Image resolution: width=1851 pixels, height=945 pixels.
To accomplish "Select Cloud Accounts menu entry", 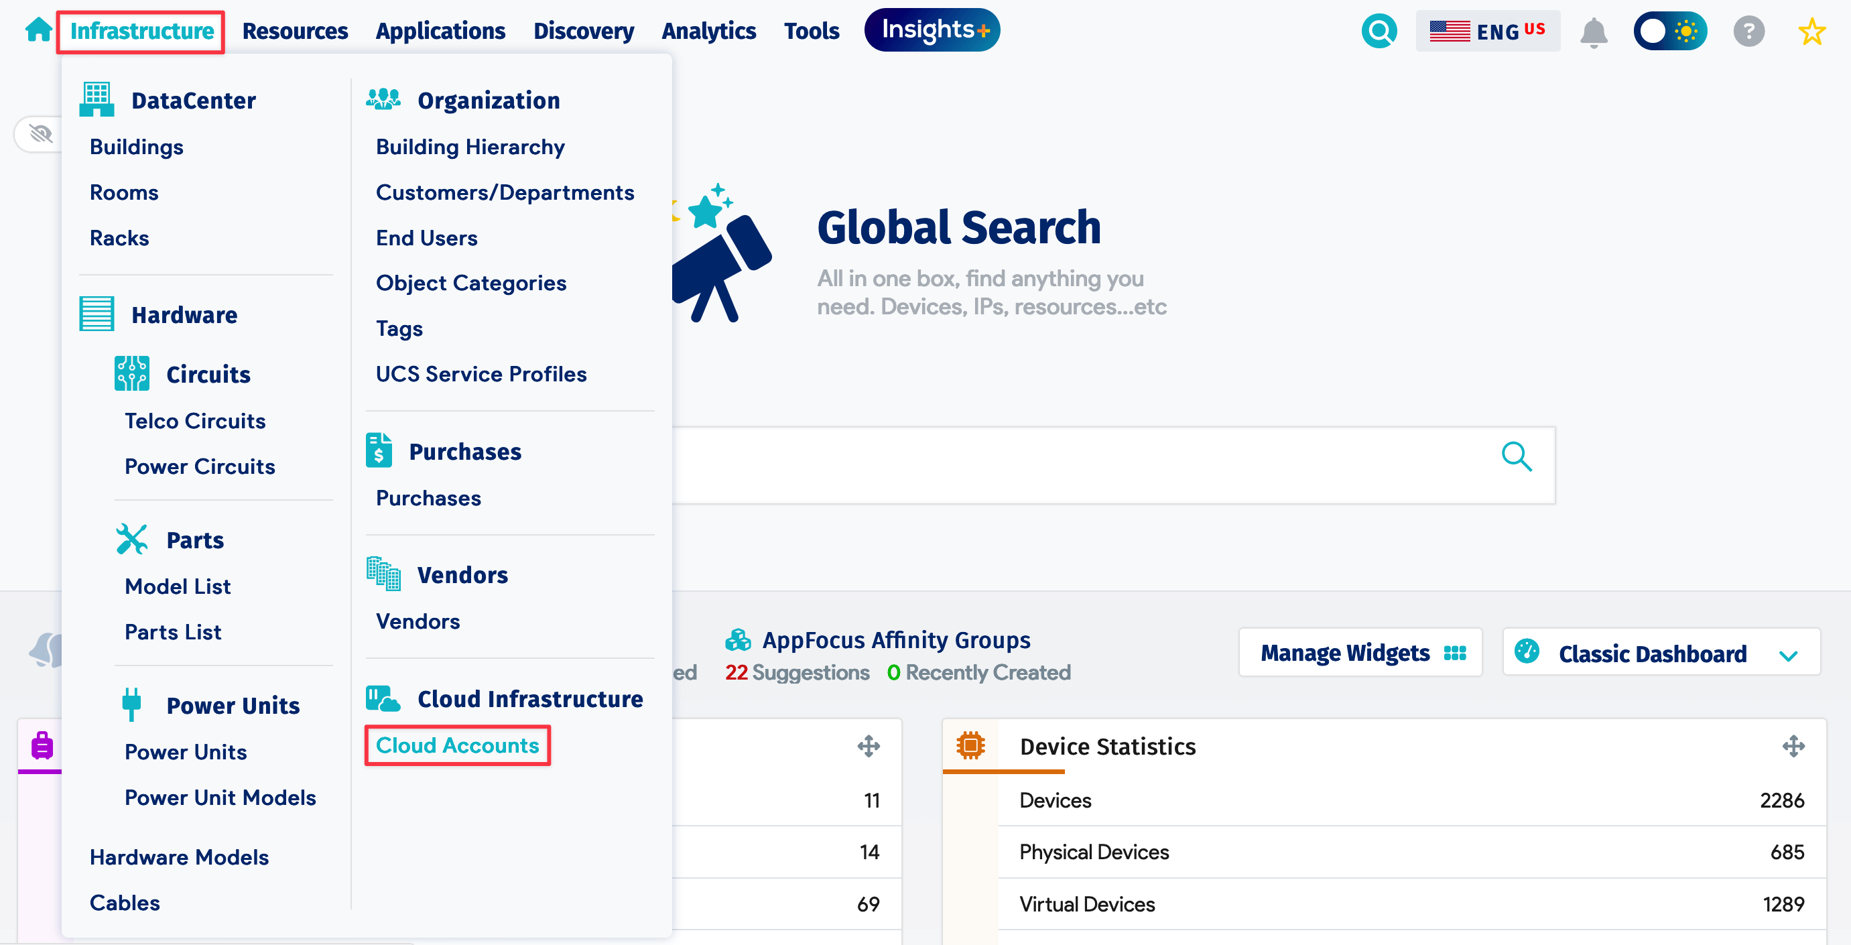I will pyautogui.click(x=457, y=745).
